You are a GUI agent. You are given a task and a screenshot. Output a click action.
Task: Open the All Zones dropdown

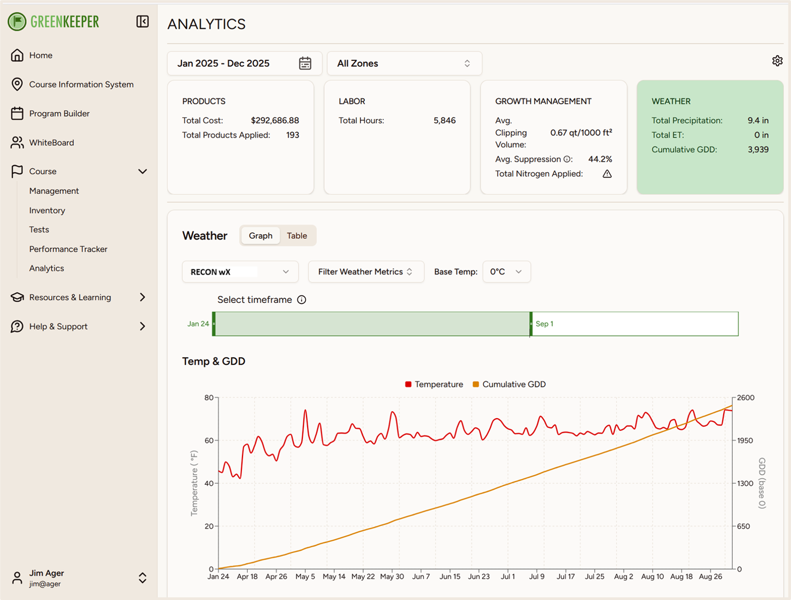click(x=404, y=63)
